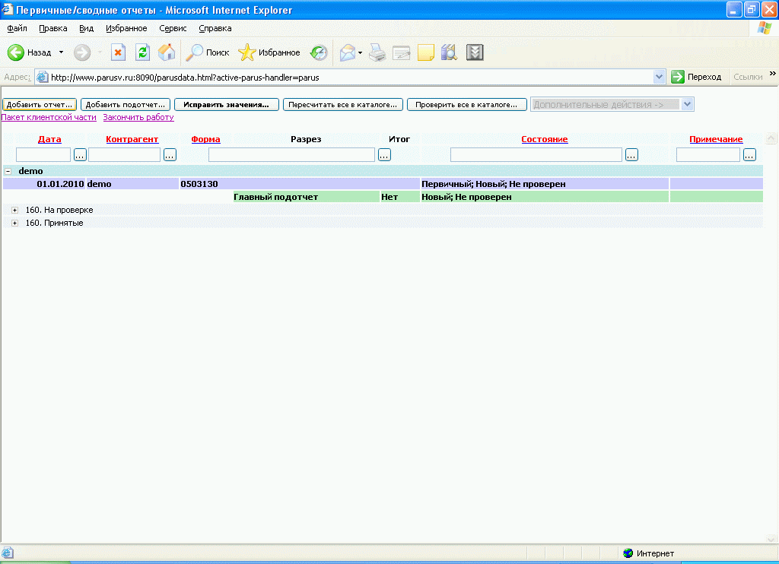Click the Edit page toolbar icon

[x=402, y=52]
